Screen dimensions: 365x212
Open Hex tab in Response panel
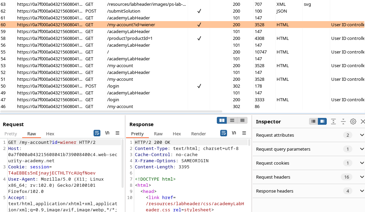177,134
